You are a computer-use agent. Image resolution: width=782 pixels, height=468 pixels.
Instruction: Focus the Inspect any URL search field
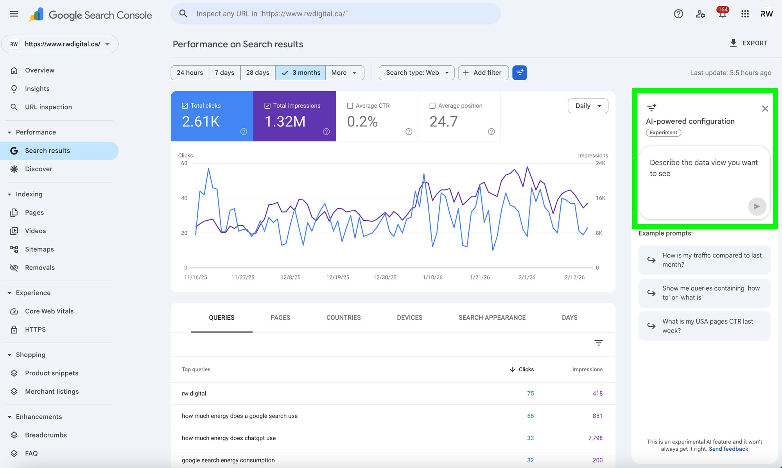[x=336, y=14]
